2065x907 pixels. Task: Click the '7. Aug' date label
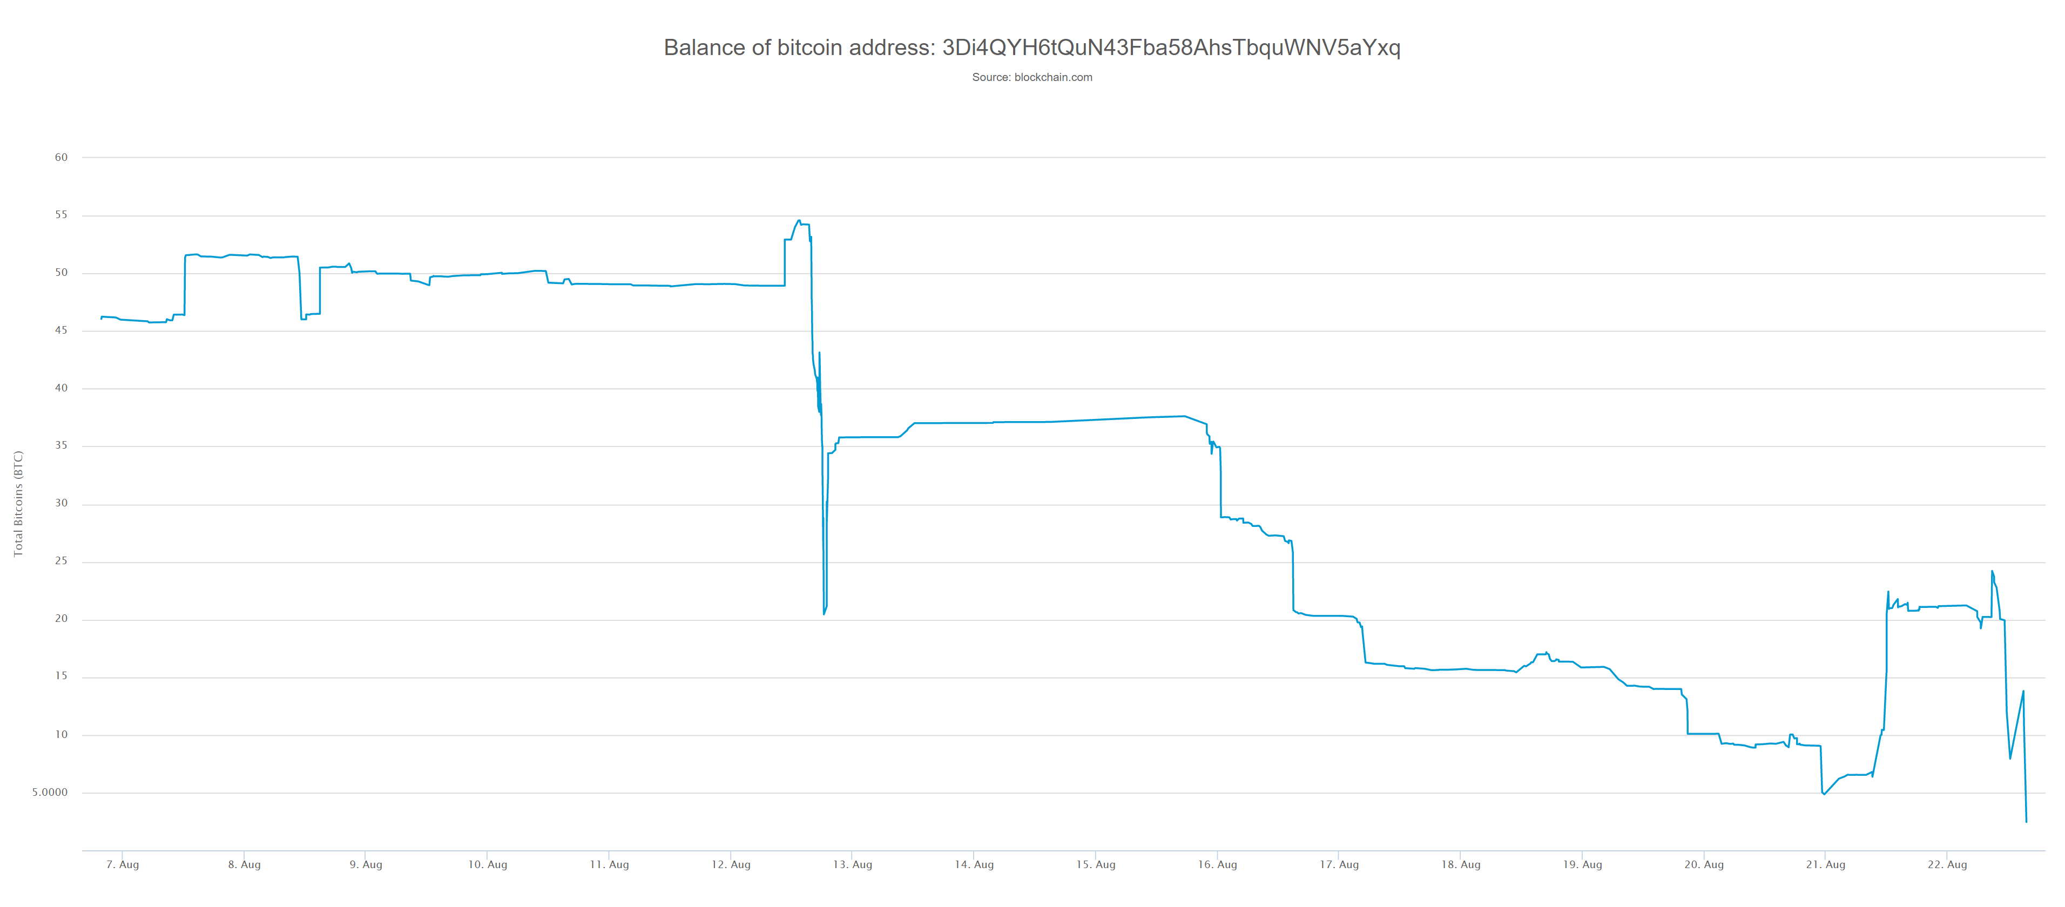click(x=123, y=864)
